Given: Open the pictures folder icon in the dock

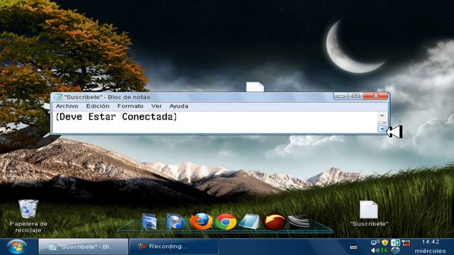Looking at the screenshot, I should pyautogui.click(x=150, y=222).
